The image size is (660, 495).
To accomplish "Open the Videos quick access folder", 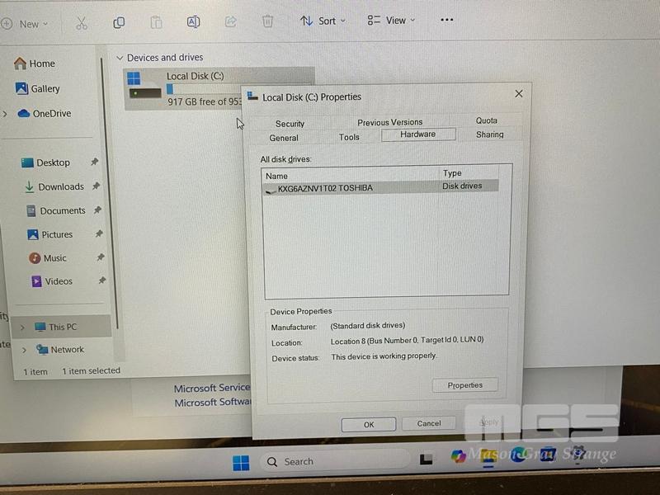I will coord(52,281).
